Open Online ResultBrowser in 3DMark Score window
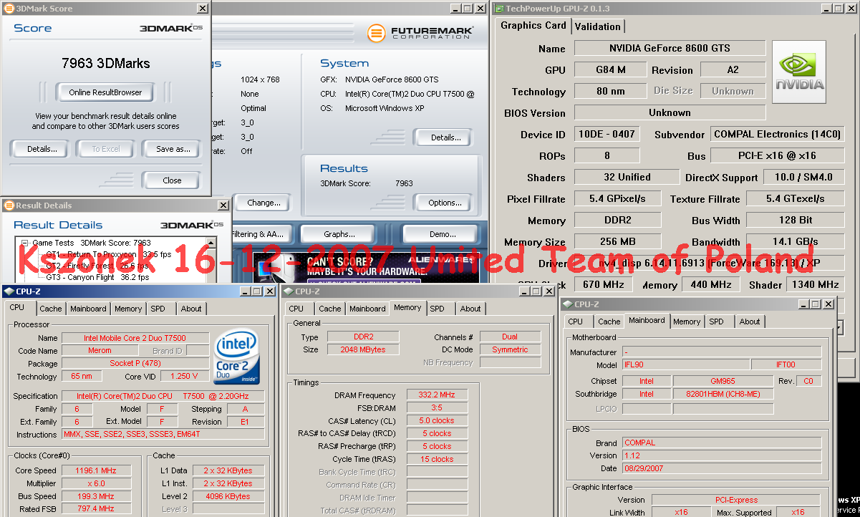The image size is (860, 517). click(105, 92)
